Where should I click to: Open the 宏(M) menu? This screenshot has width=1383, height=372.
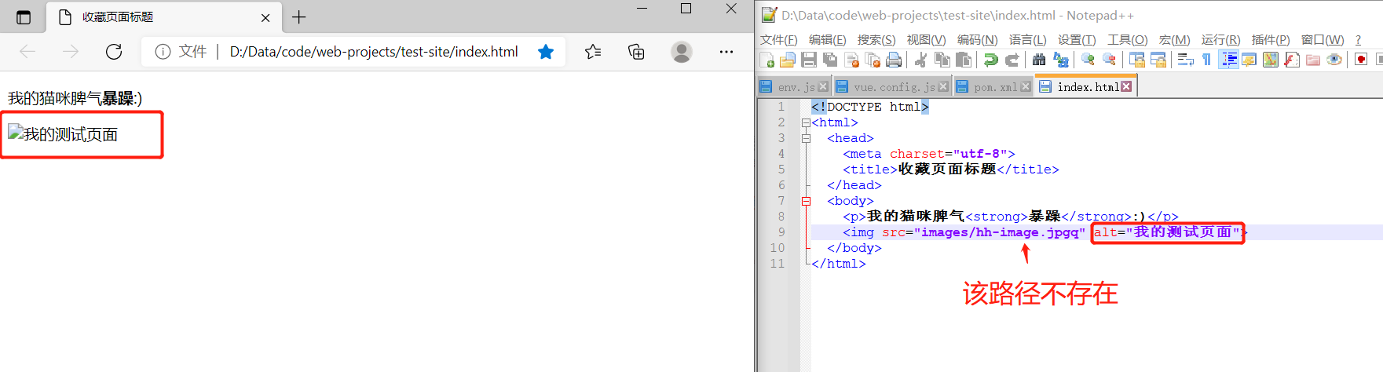pyautogui.click(x=1174, y=39)
